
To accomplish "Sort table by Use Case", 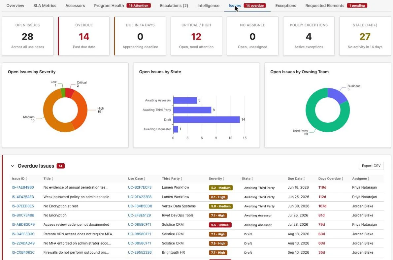I will [x=137, y=179].
